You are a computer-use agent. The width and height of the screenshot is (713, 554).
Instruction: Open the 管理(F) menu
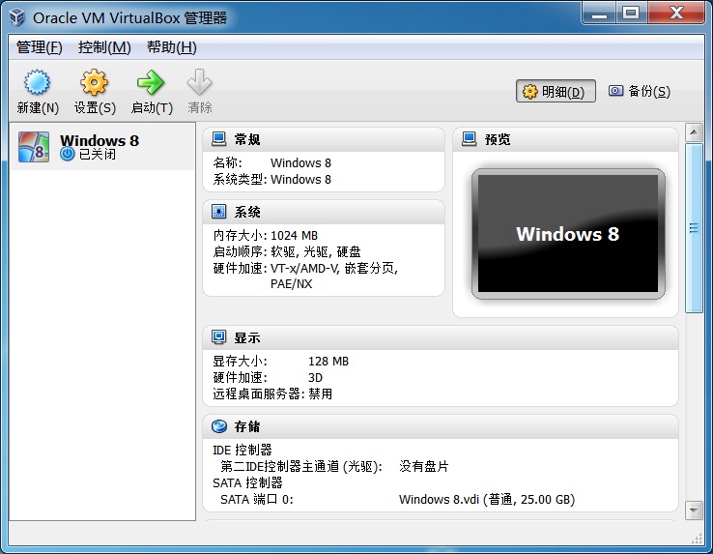point(39,46)
